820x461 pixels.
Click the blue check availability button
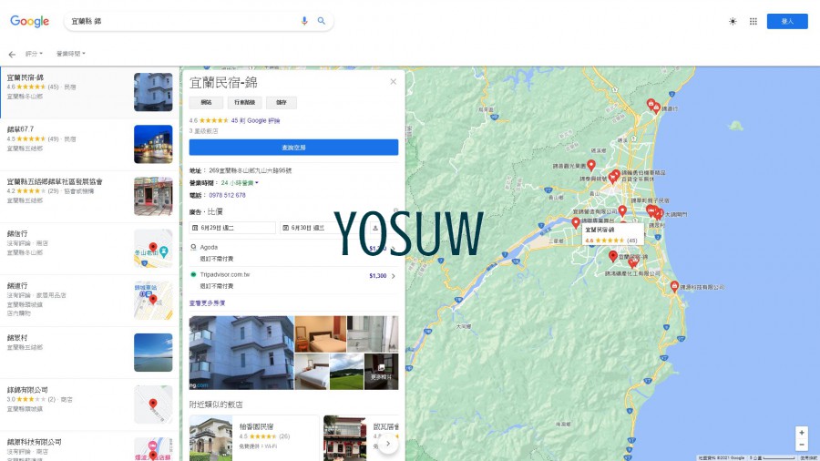[x=293, y=148]
